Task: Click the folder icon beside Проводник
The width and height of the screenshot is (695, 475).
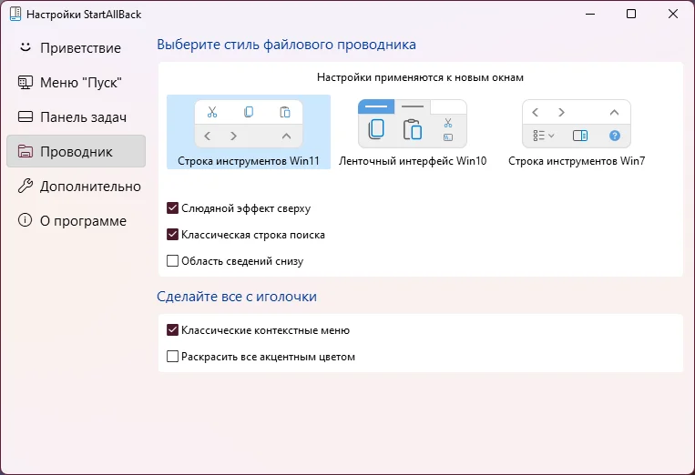Action: point(26,151)
